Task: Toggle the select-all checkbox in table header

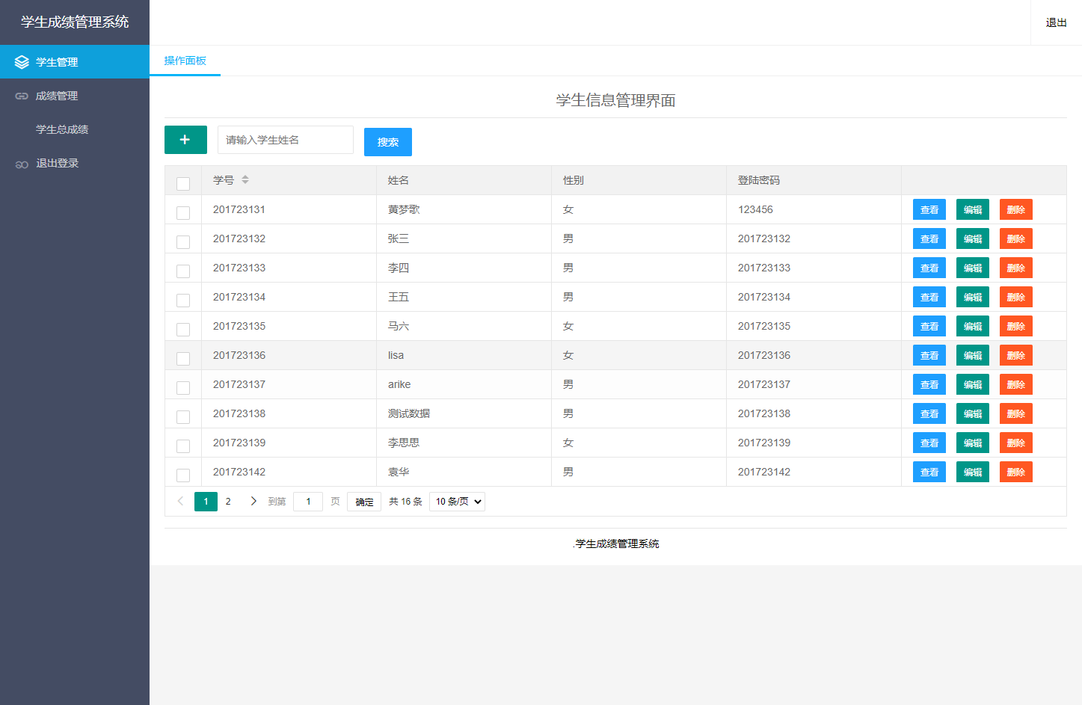Action: click(x=183, y=183)
